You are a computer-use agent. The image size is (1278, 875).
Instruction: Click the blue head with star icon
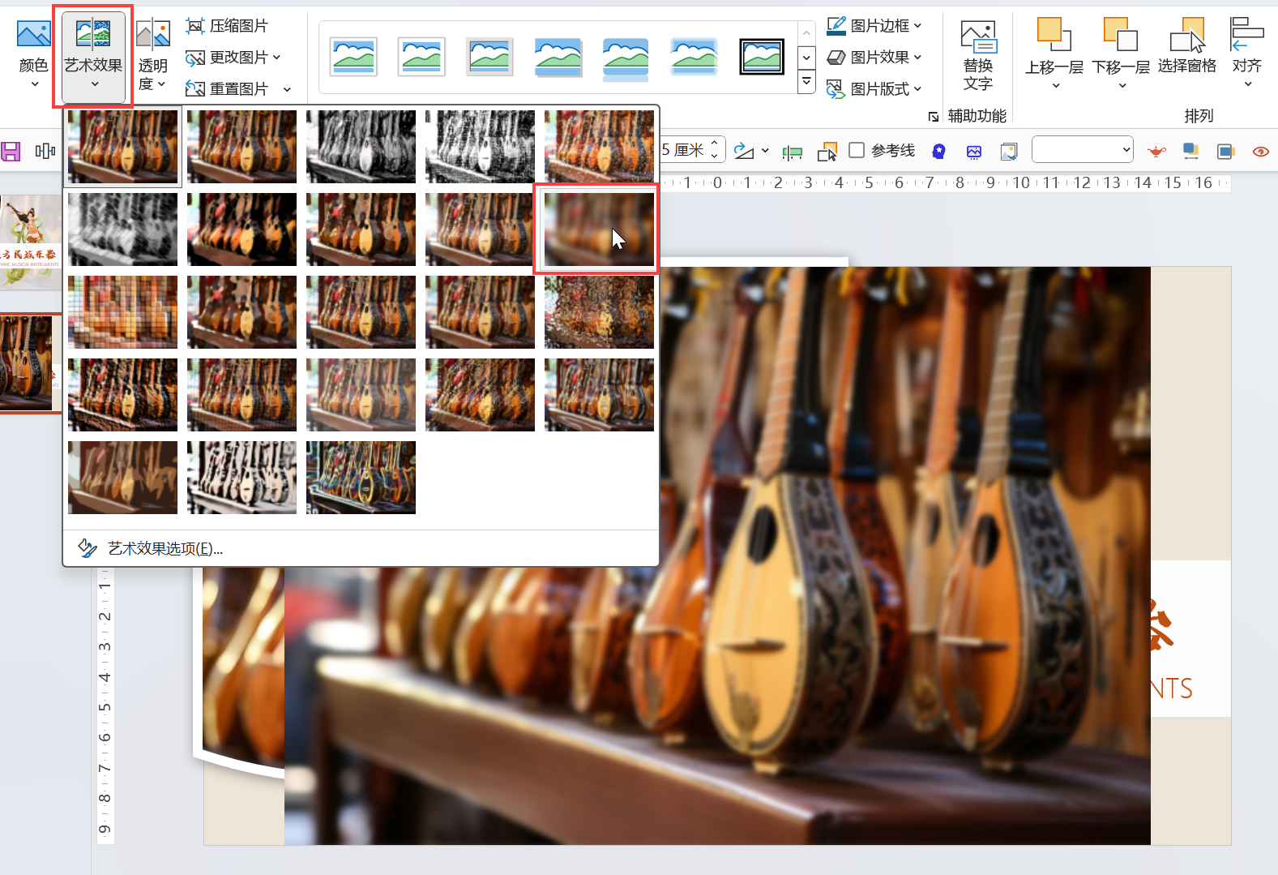pyautogui.click(x=938, y=151)
